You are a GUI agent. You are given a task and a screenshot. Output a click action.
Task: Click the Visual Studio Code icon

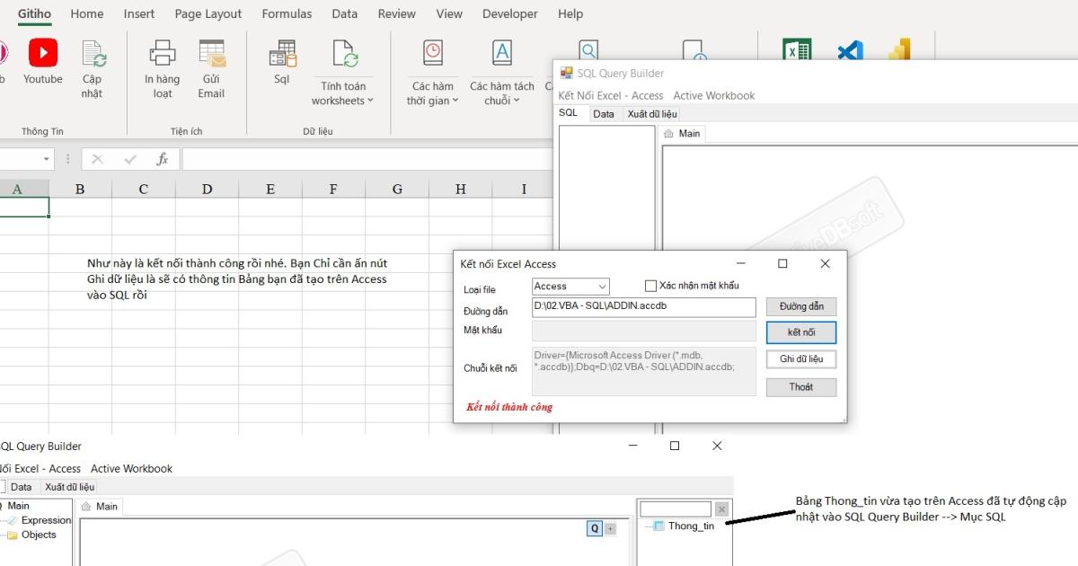850,51
